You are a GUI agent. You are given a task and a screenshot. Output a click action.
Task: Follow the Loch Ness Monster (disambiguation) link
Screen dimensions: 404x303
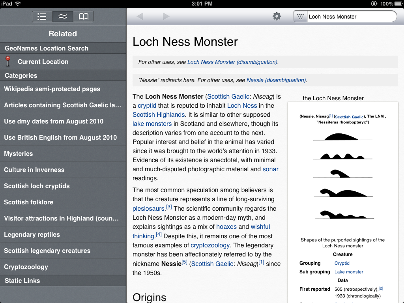point(232,62)
